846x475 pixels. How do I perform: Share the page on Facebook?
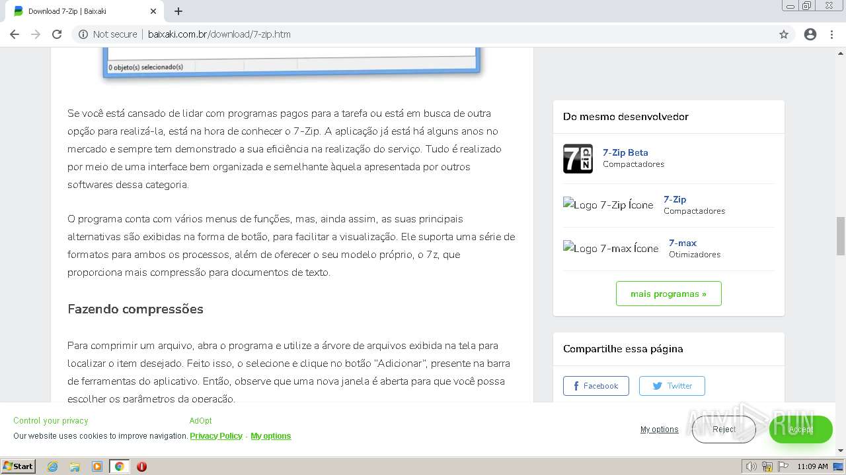click(596, 386)
